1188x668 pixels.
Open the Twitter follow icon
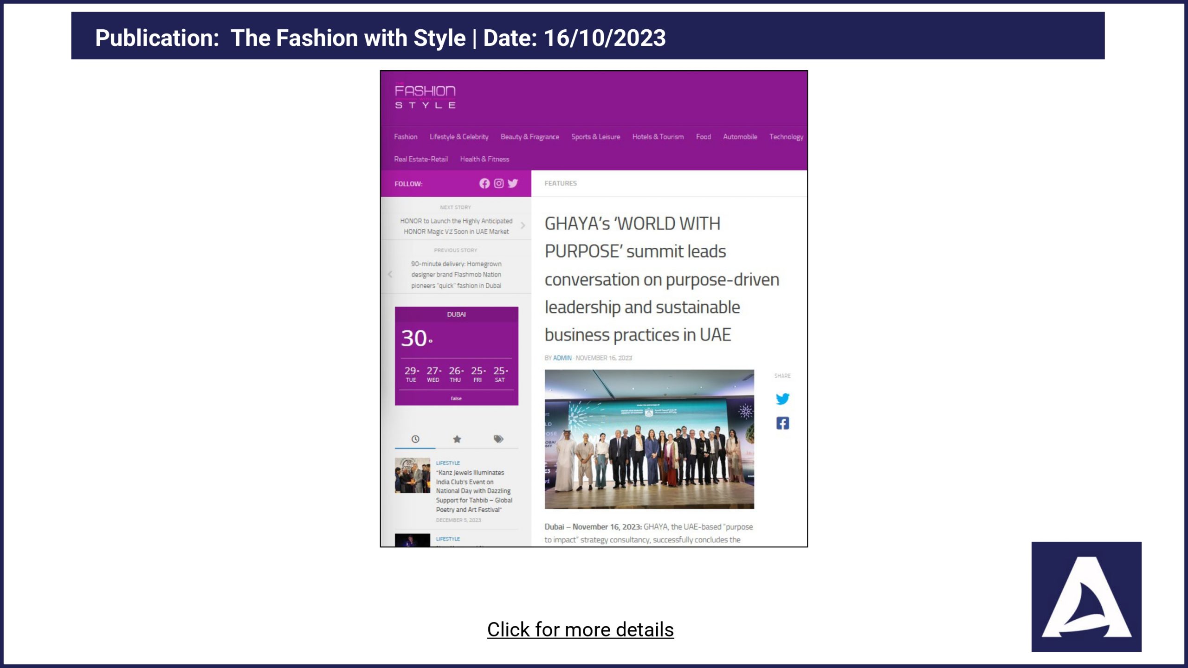point(513,184)
